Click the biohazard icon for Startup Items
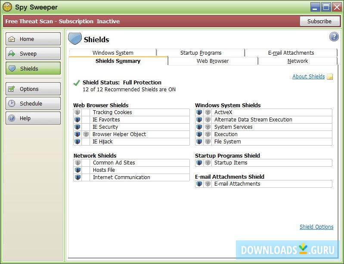 point(208,163)
